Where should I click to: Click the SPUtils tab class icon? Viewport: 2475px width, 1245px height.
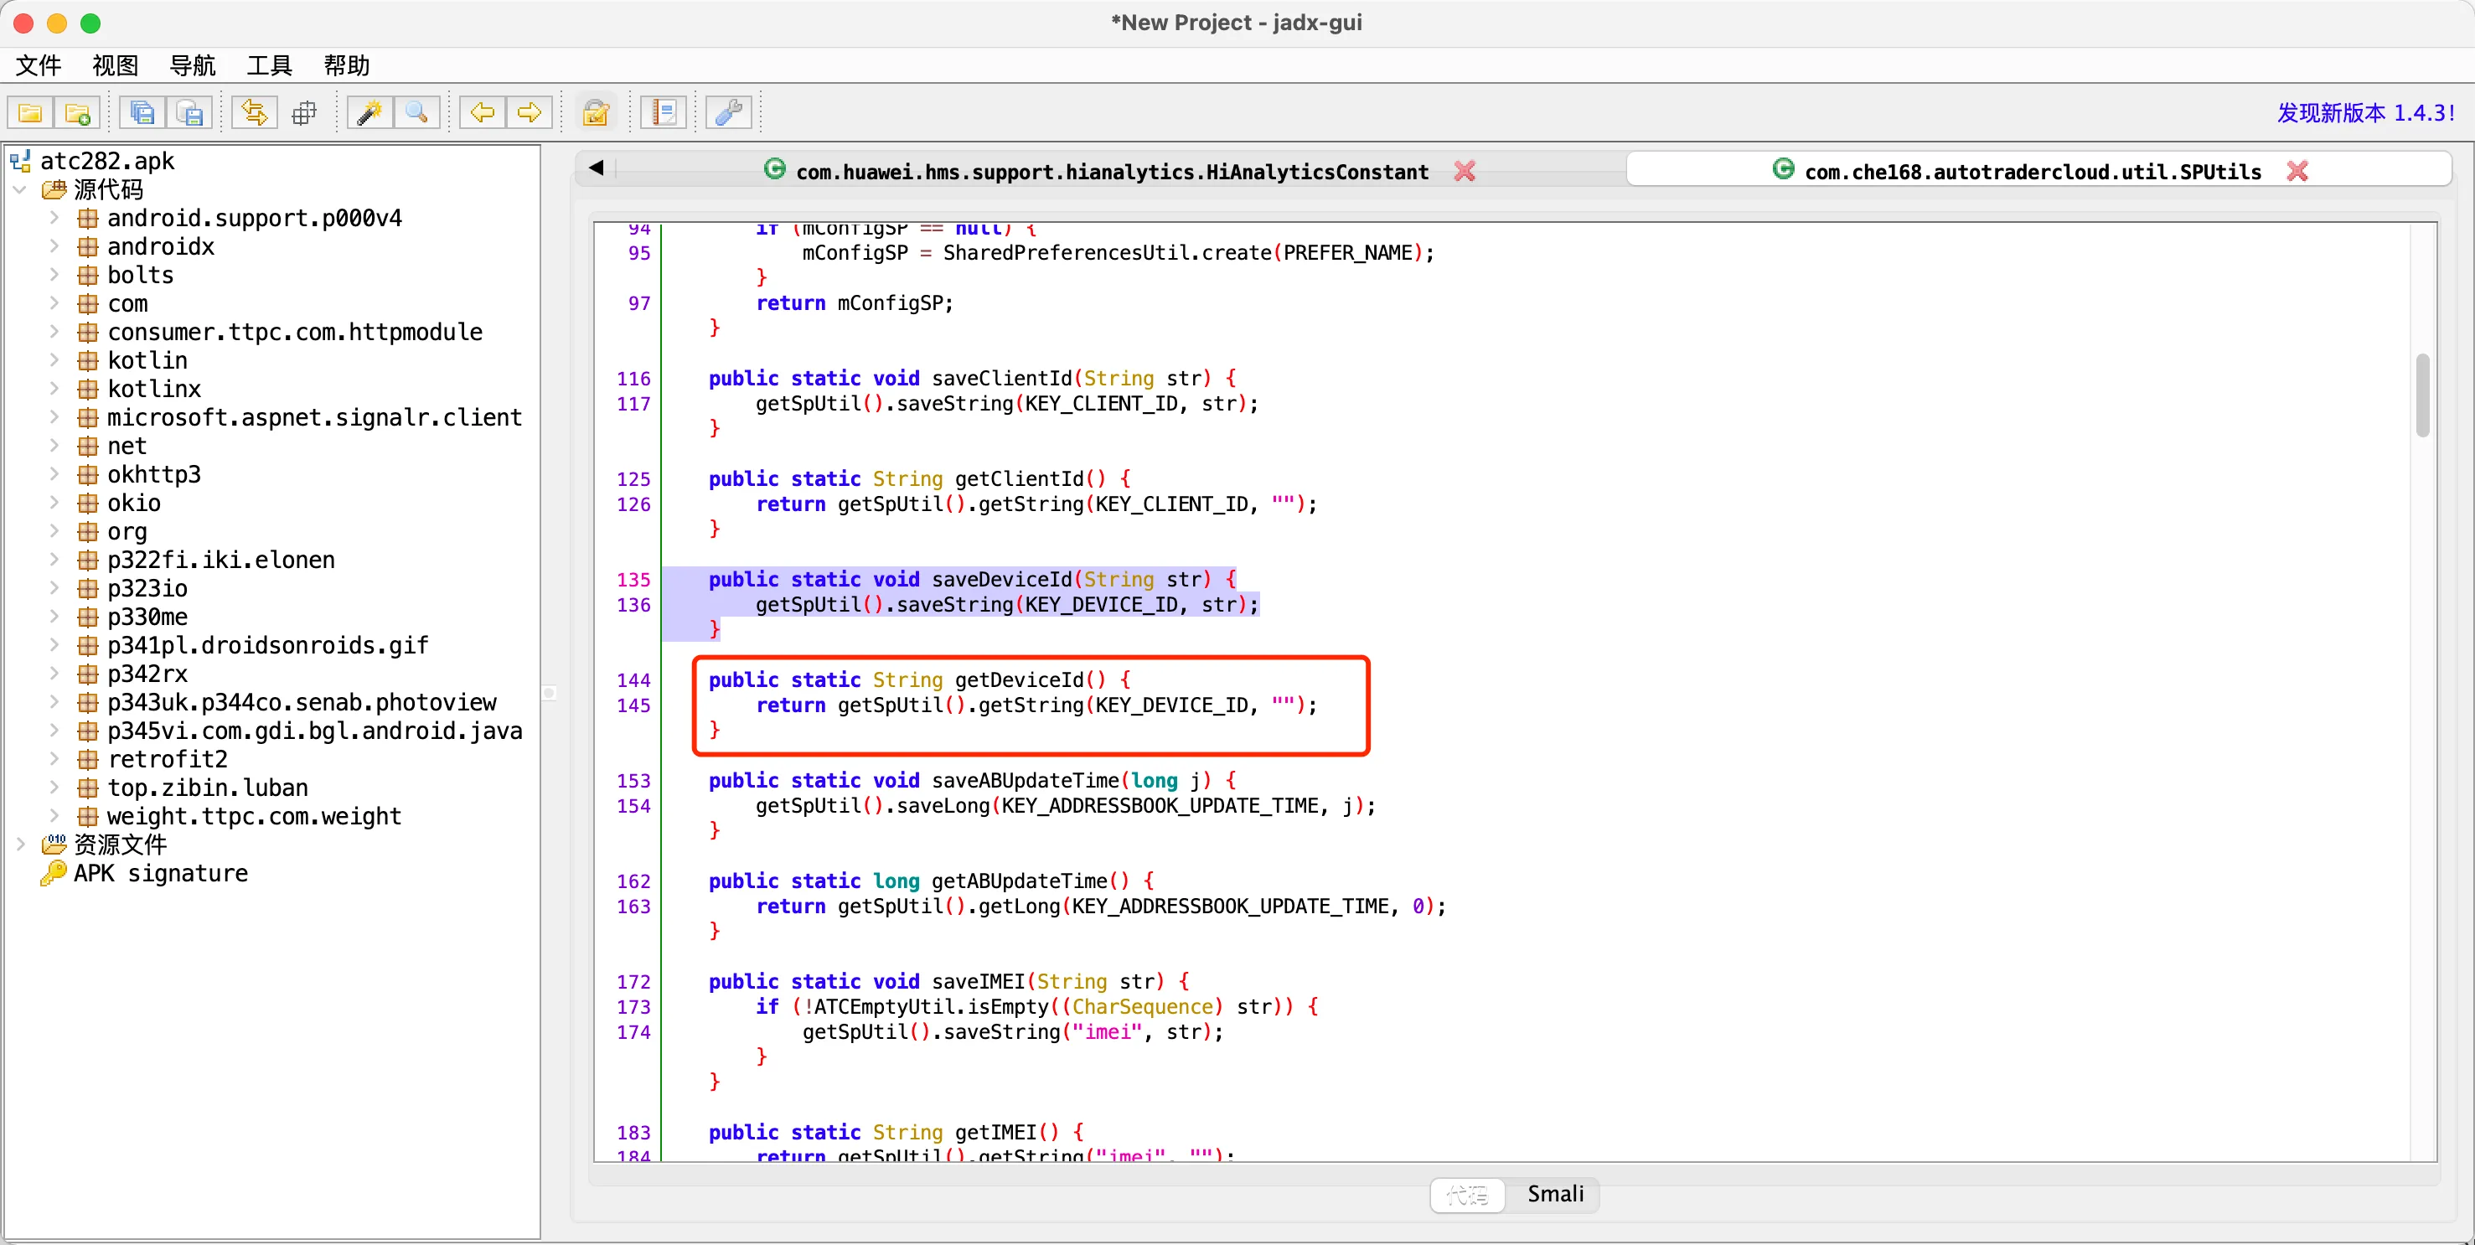(1783, 169)
